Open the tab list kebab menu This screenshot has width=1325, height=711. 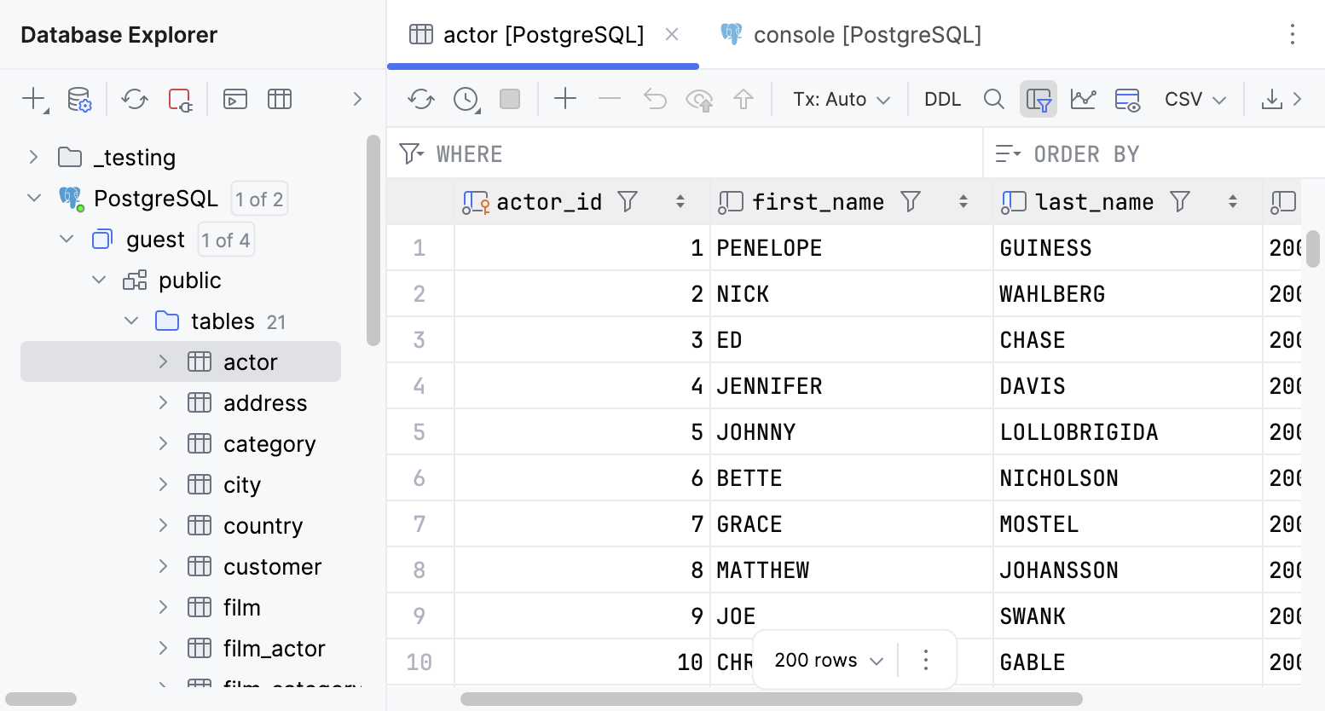[1293, 33]
